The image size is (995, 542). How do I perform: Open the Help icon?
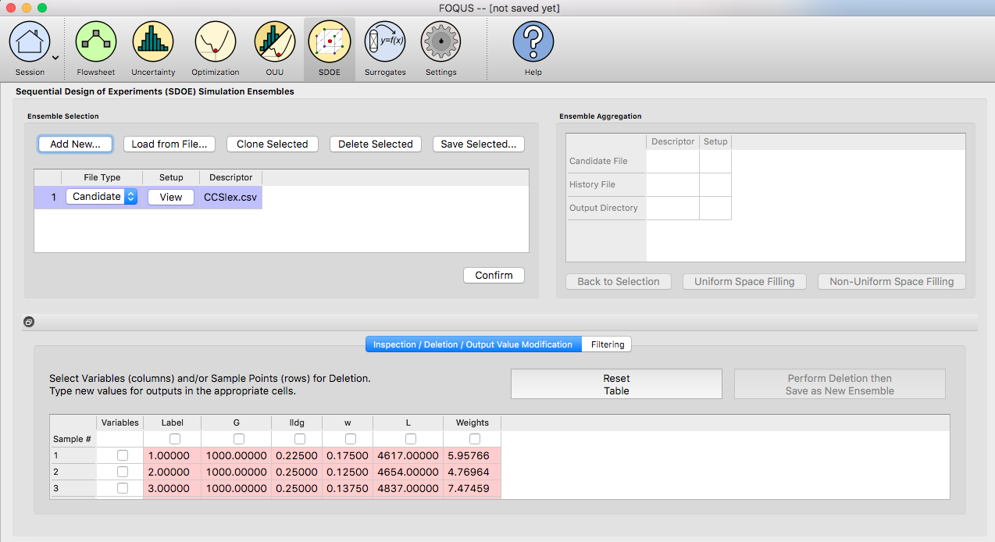tap(533, 43)
